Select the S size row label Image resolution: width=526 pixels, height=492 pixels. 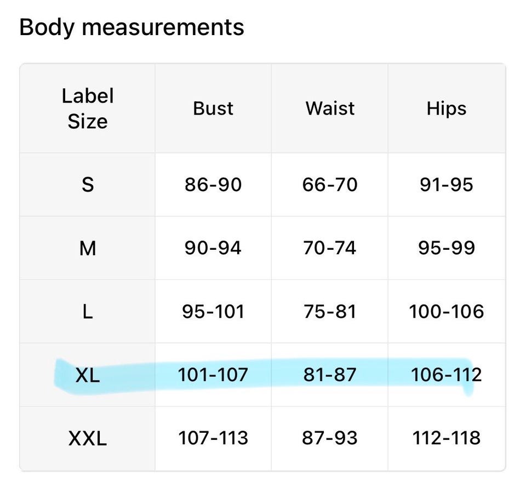88,185
